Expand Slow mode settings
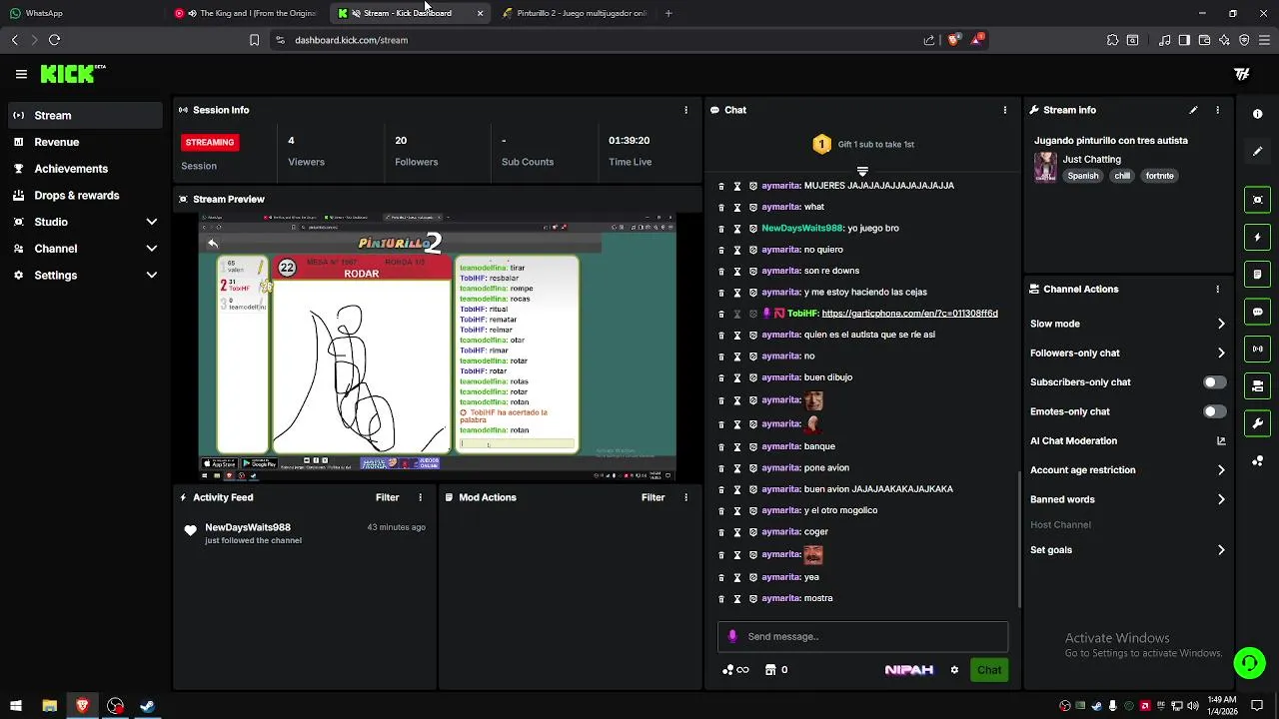Screen dimensions: 1279x719 pyautogui.click(x=1221, y=324)
